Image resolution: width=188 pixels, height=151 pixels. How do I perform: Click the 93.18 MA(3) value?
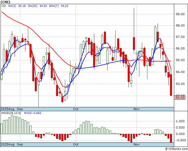click(x=22, y=6)
